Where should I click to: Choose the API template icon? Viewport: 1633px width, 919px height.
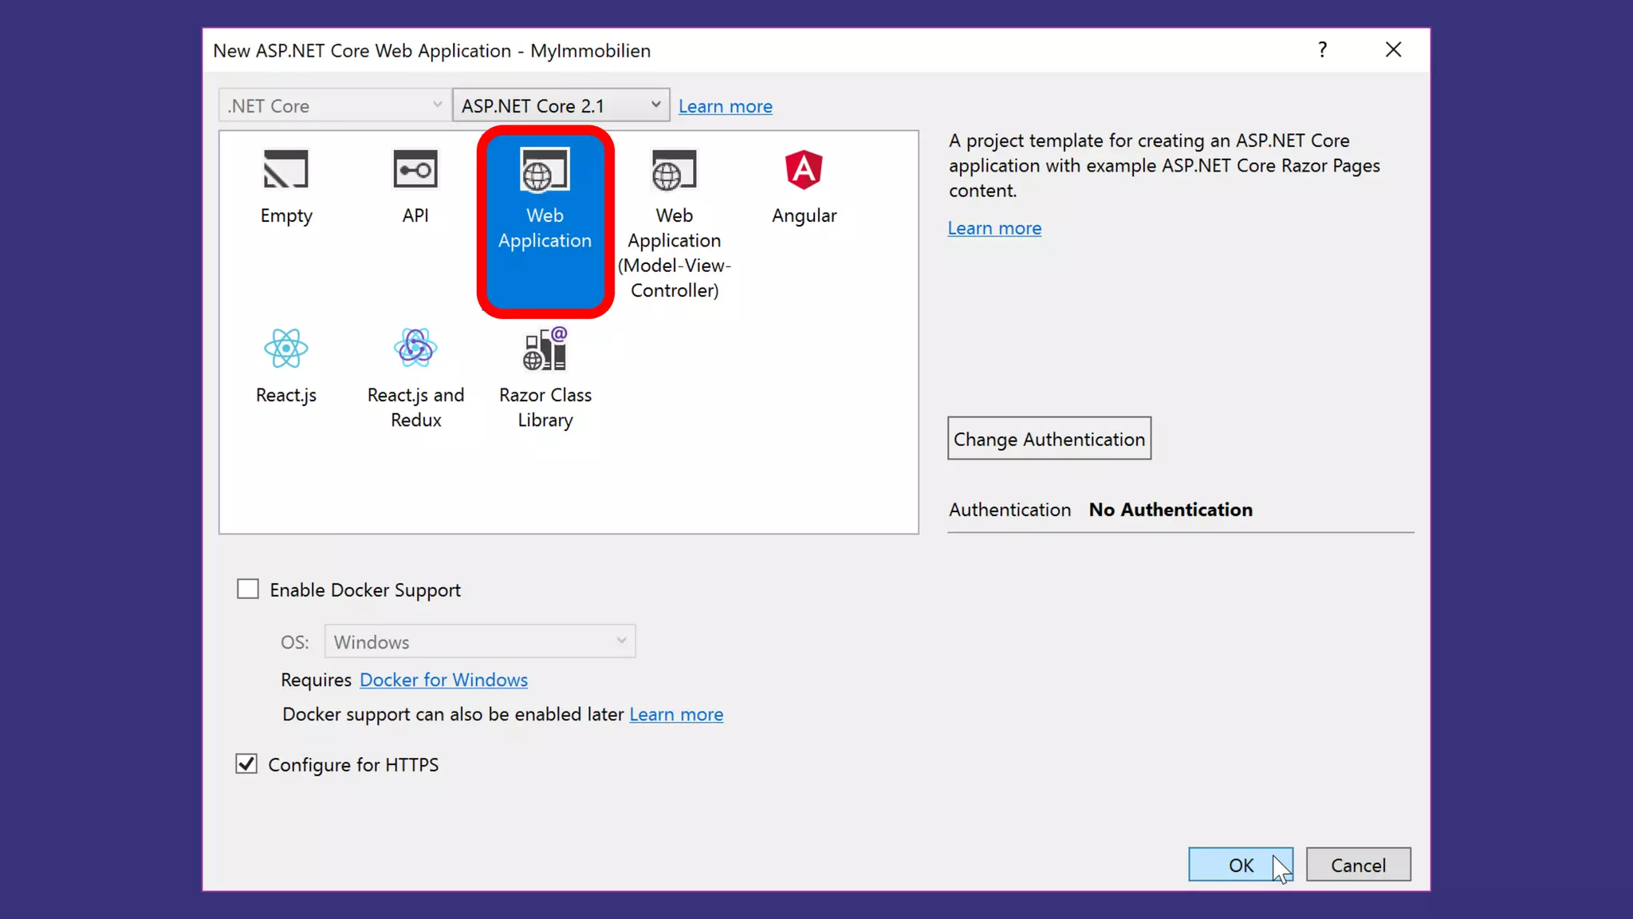tap(415, 169)
